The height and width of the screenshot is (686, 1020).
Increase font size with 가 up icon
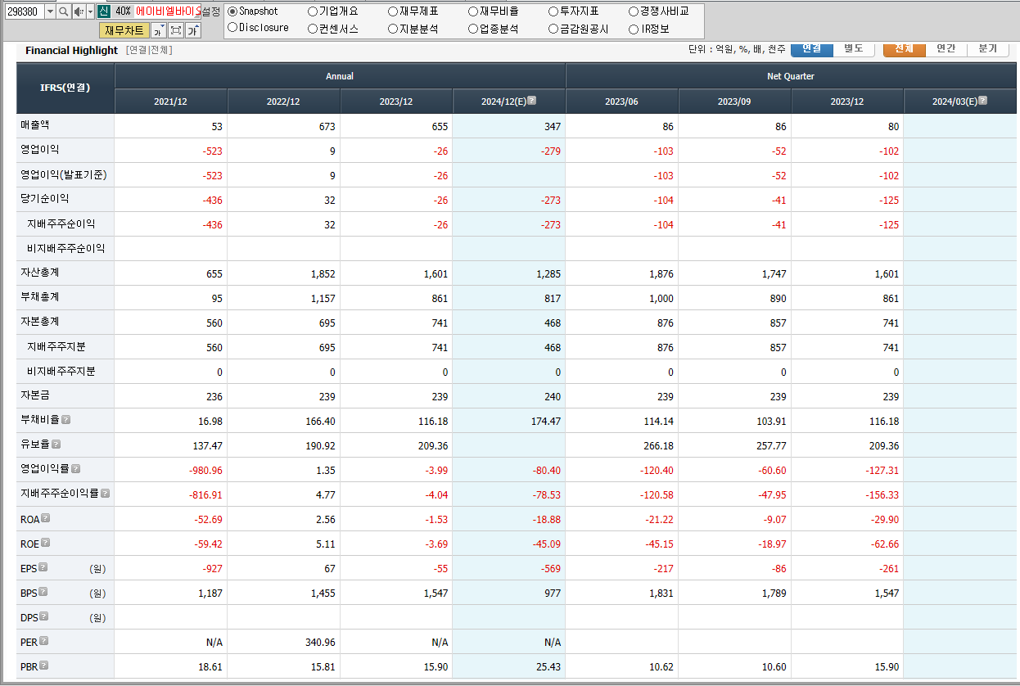(193, 30)
